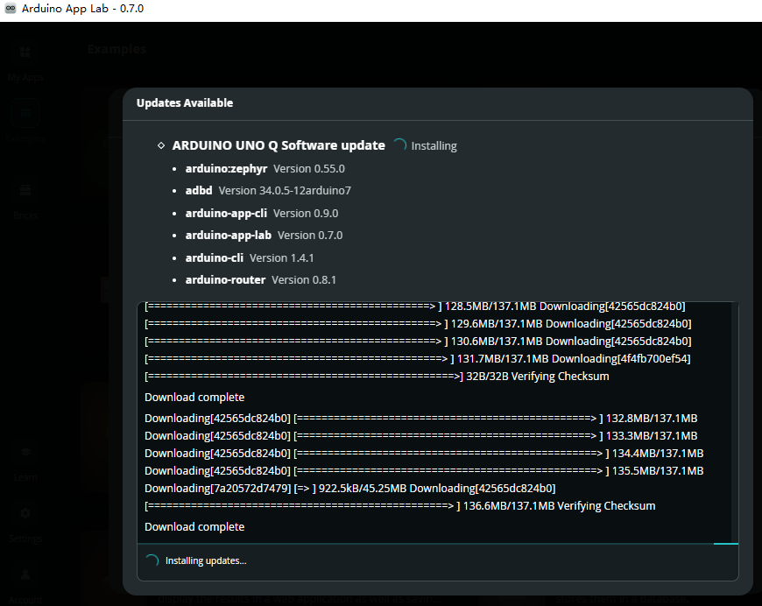Click the Examples page heading
The image size is (762, 606).
tap(116, 49)
